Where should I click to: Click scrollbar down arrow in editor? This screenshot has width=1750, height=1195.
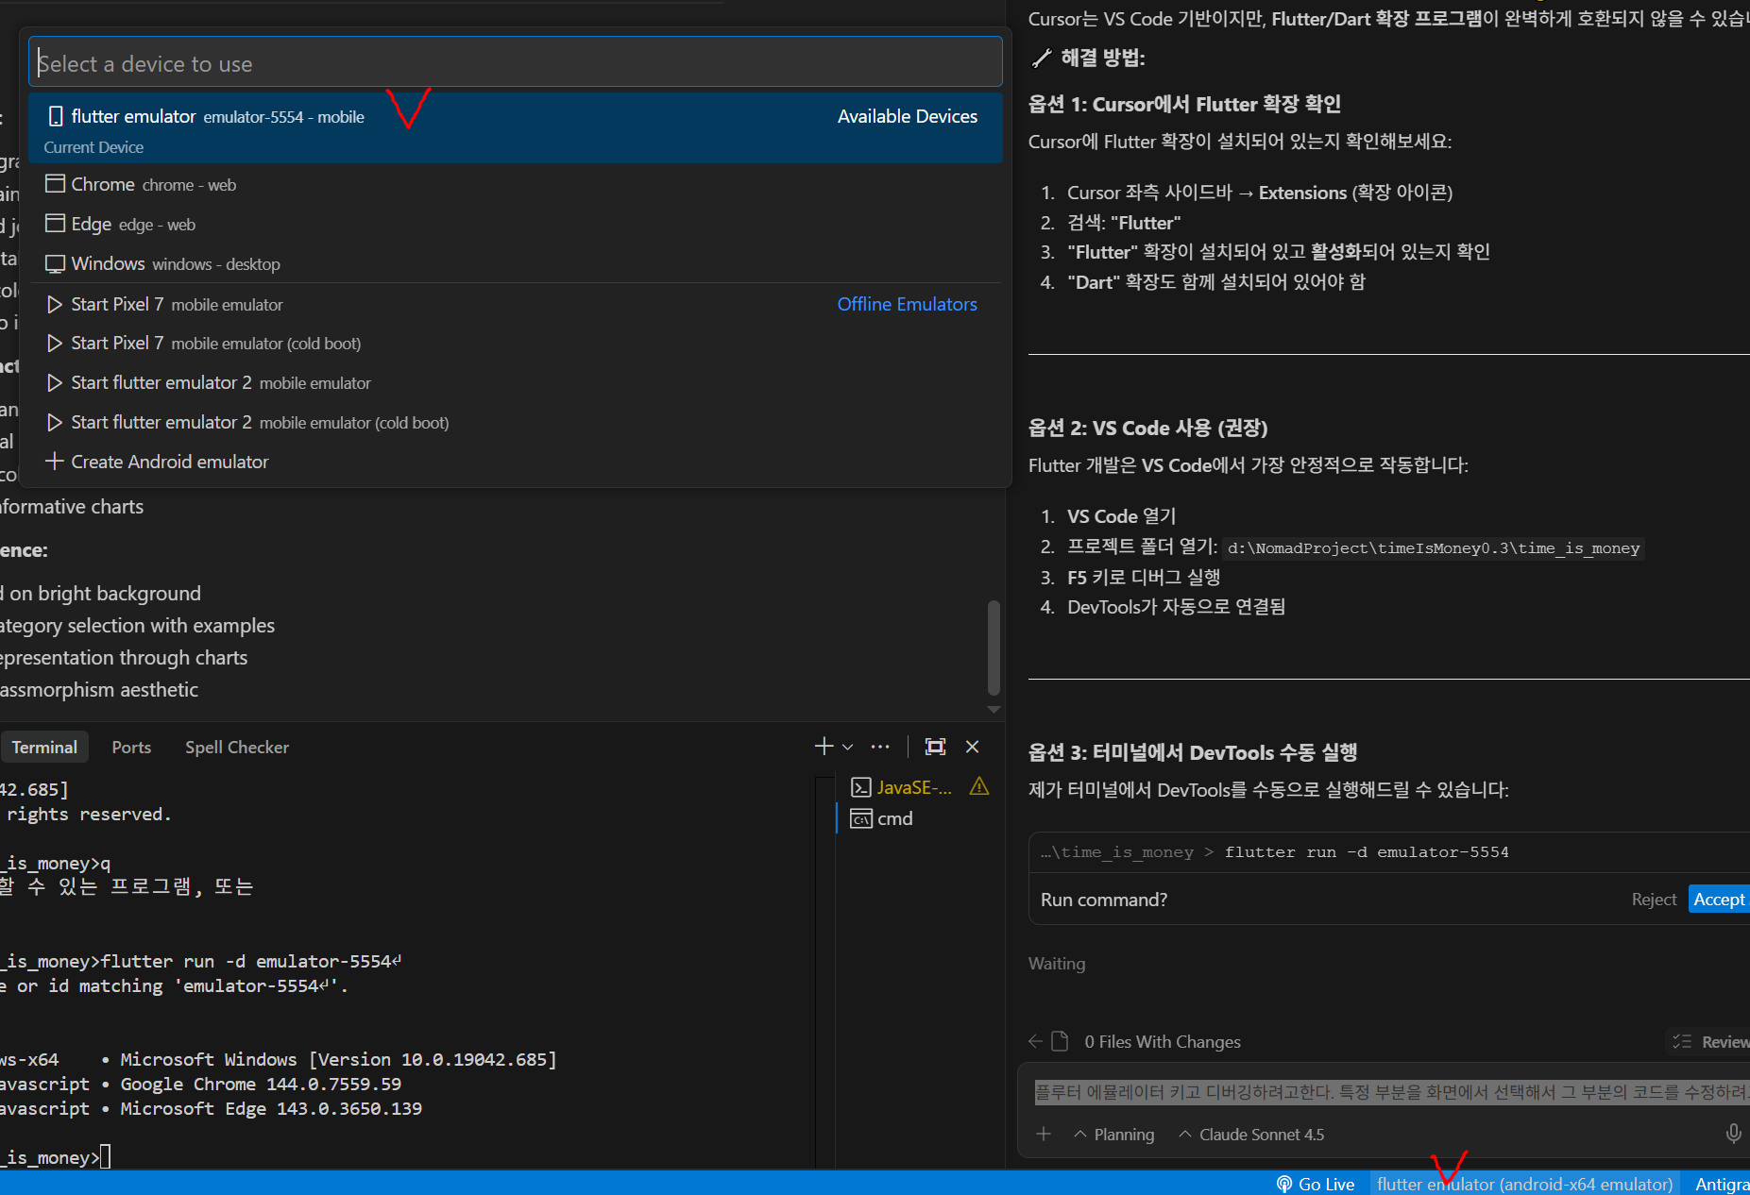pyautogui.click(x=994, y=709)
